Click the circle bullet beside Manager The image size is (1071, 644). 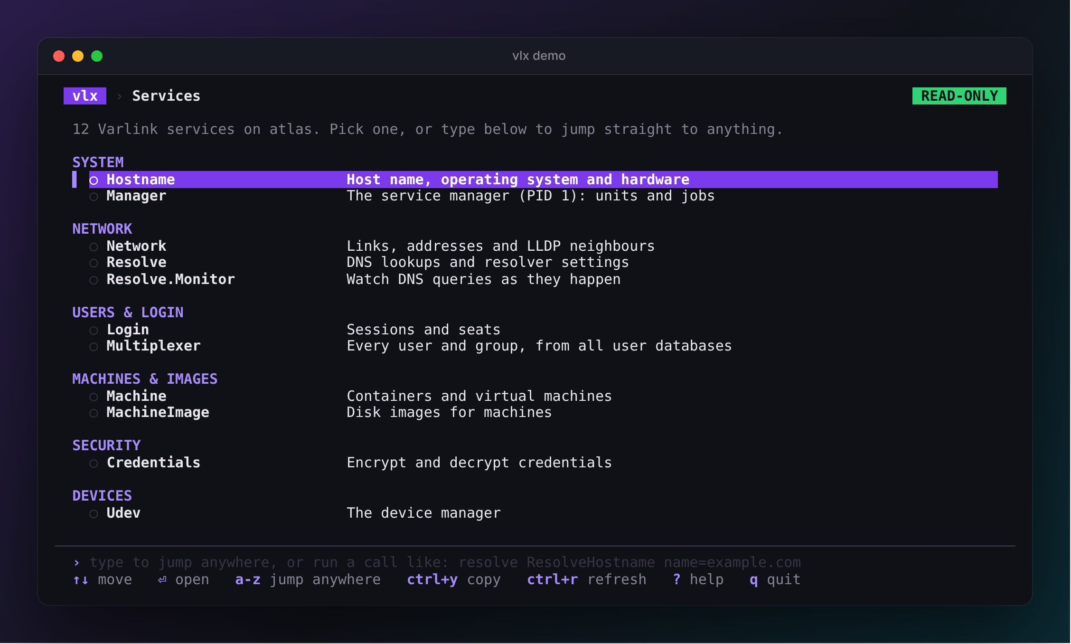coord(94,197)
